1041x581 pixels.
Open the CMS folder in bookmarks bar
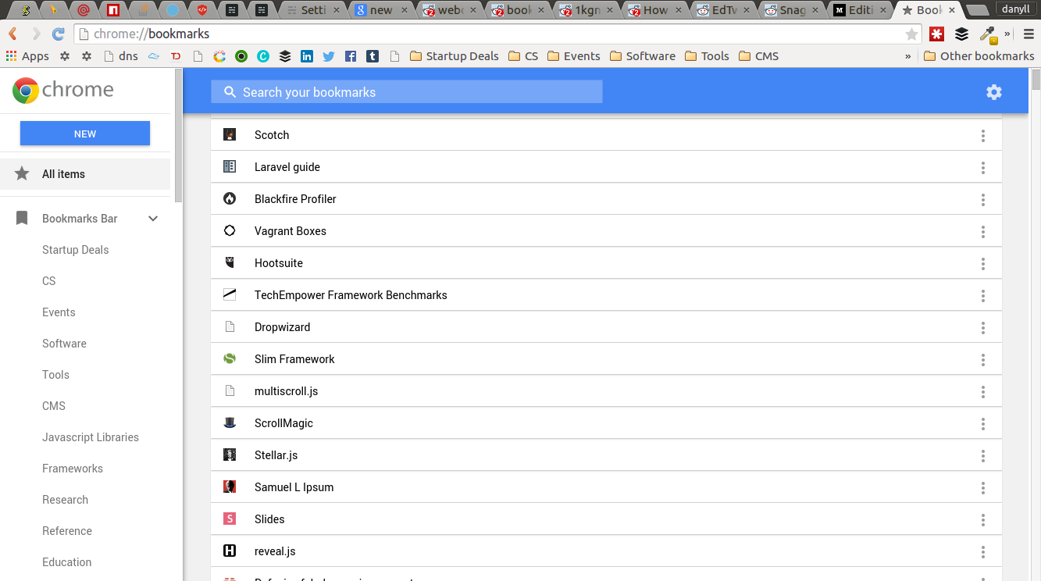point(758,56)
